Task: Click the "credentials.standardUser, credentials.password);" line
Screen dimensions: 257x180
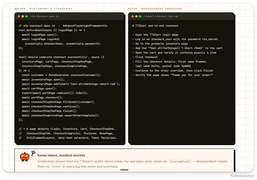Action: [63, 44]
